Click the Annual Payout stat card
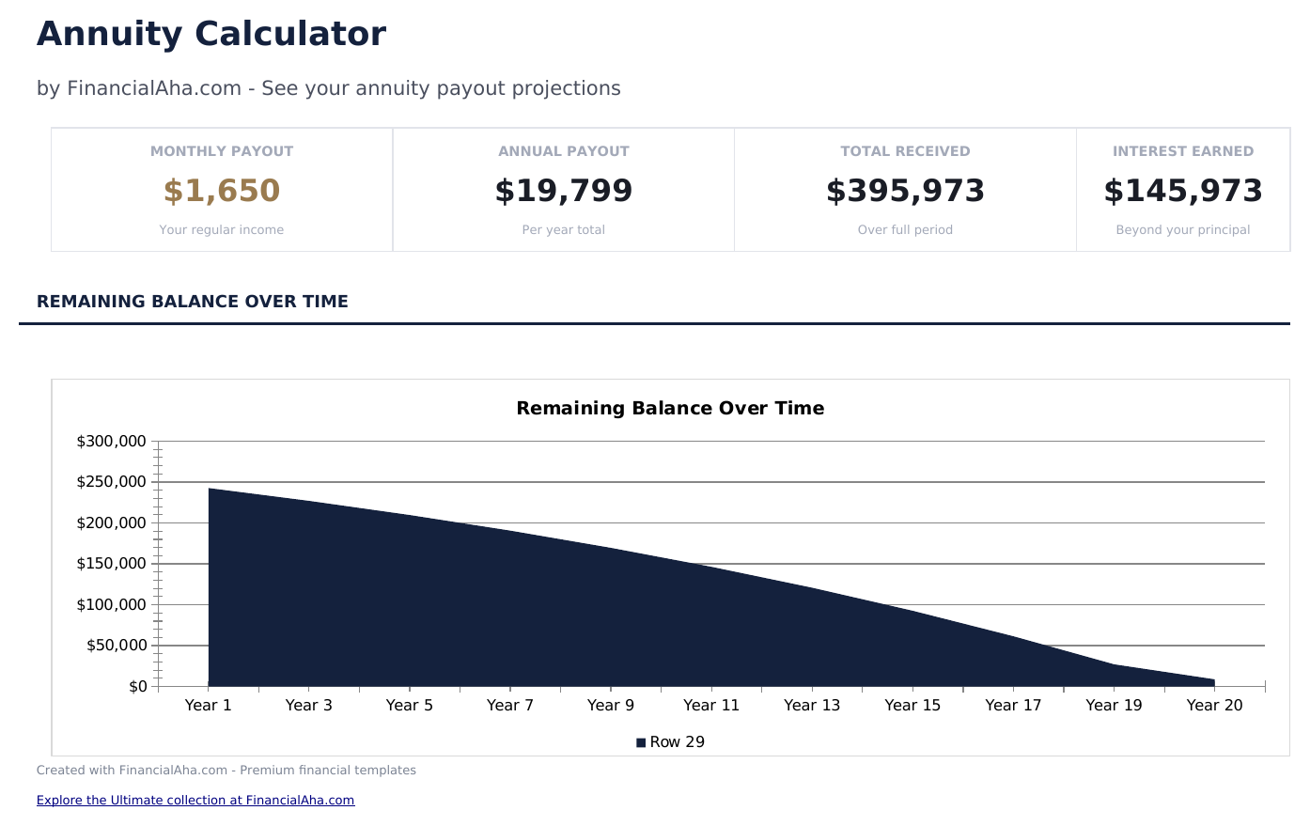This screenshot has height=826, width=1310. pyautogui.click(x=563, y=188)
